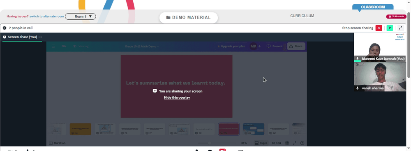Stop screen sharing with red X
Viewport: 411px width, 151px height.
(x=379, y=28)
